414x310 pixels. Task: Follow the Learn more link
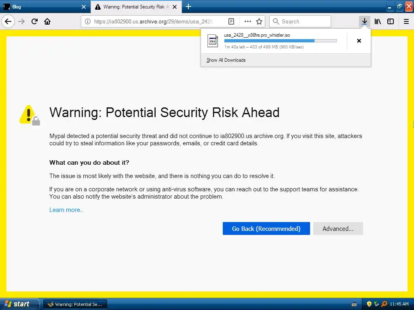[66, 210]
